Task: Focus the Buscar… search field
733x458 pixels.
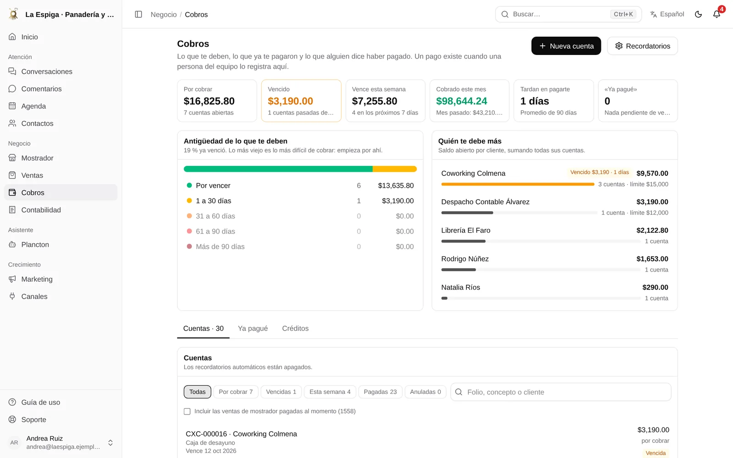Action: pos(569,14)
